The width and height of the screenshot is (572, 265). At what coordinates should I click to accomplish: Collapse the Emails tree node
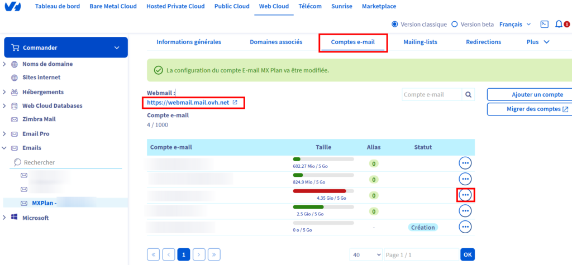[x=4, y=148]
